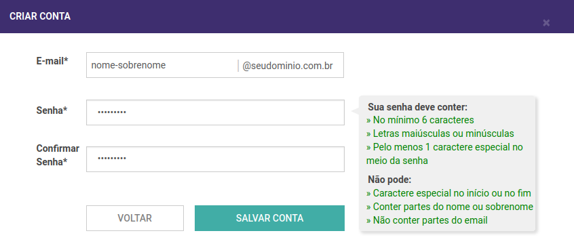Click the CRIAR CONTA header title
Image resolution: width=574 pixels, height=248 pixels.
(40, 16)
